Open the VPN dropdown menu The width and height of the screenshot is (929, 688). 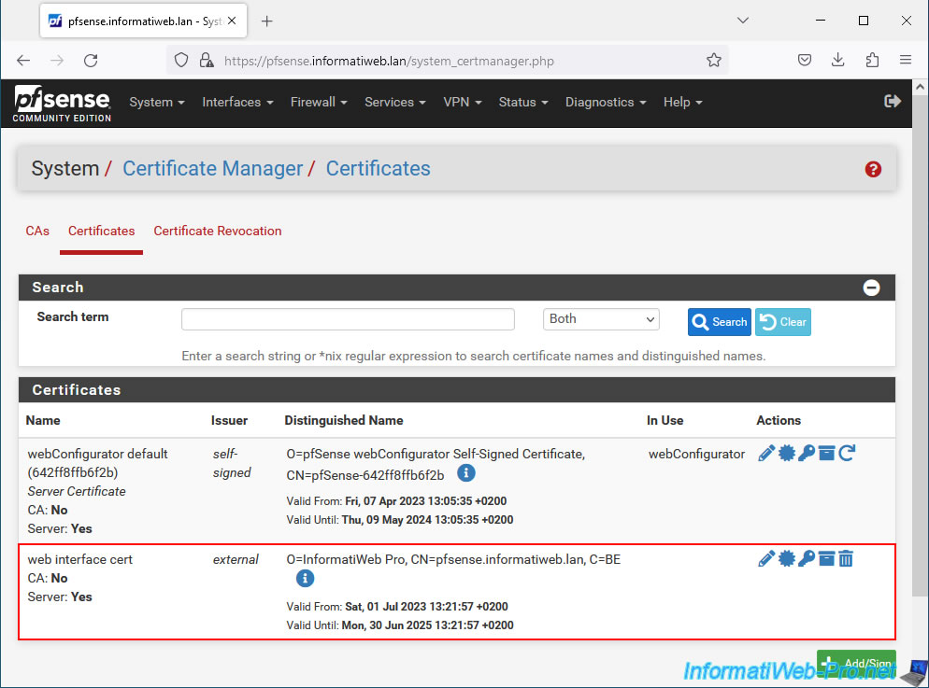click(462, 103)
